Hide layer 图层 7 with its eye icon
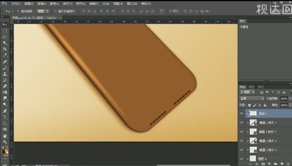292x166 pixels. click(241, 113)
